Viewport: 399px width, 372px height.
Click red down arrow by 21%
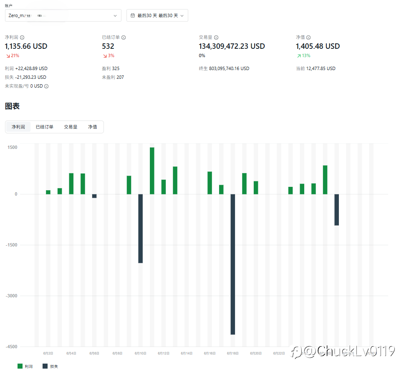coord(8,55)
